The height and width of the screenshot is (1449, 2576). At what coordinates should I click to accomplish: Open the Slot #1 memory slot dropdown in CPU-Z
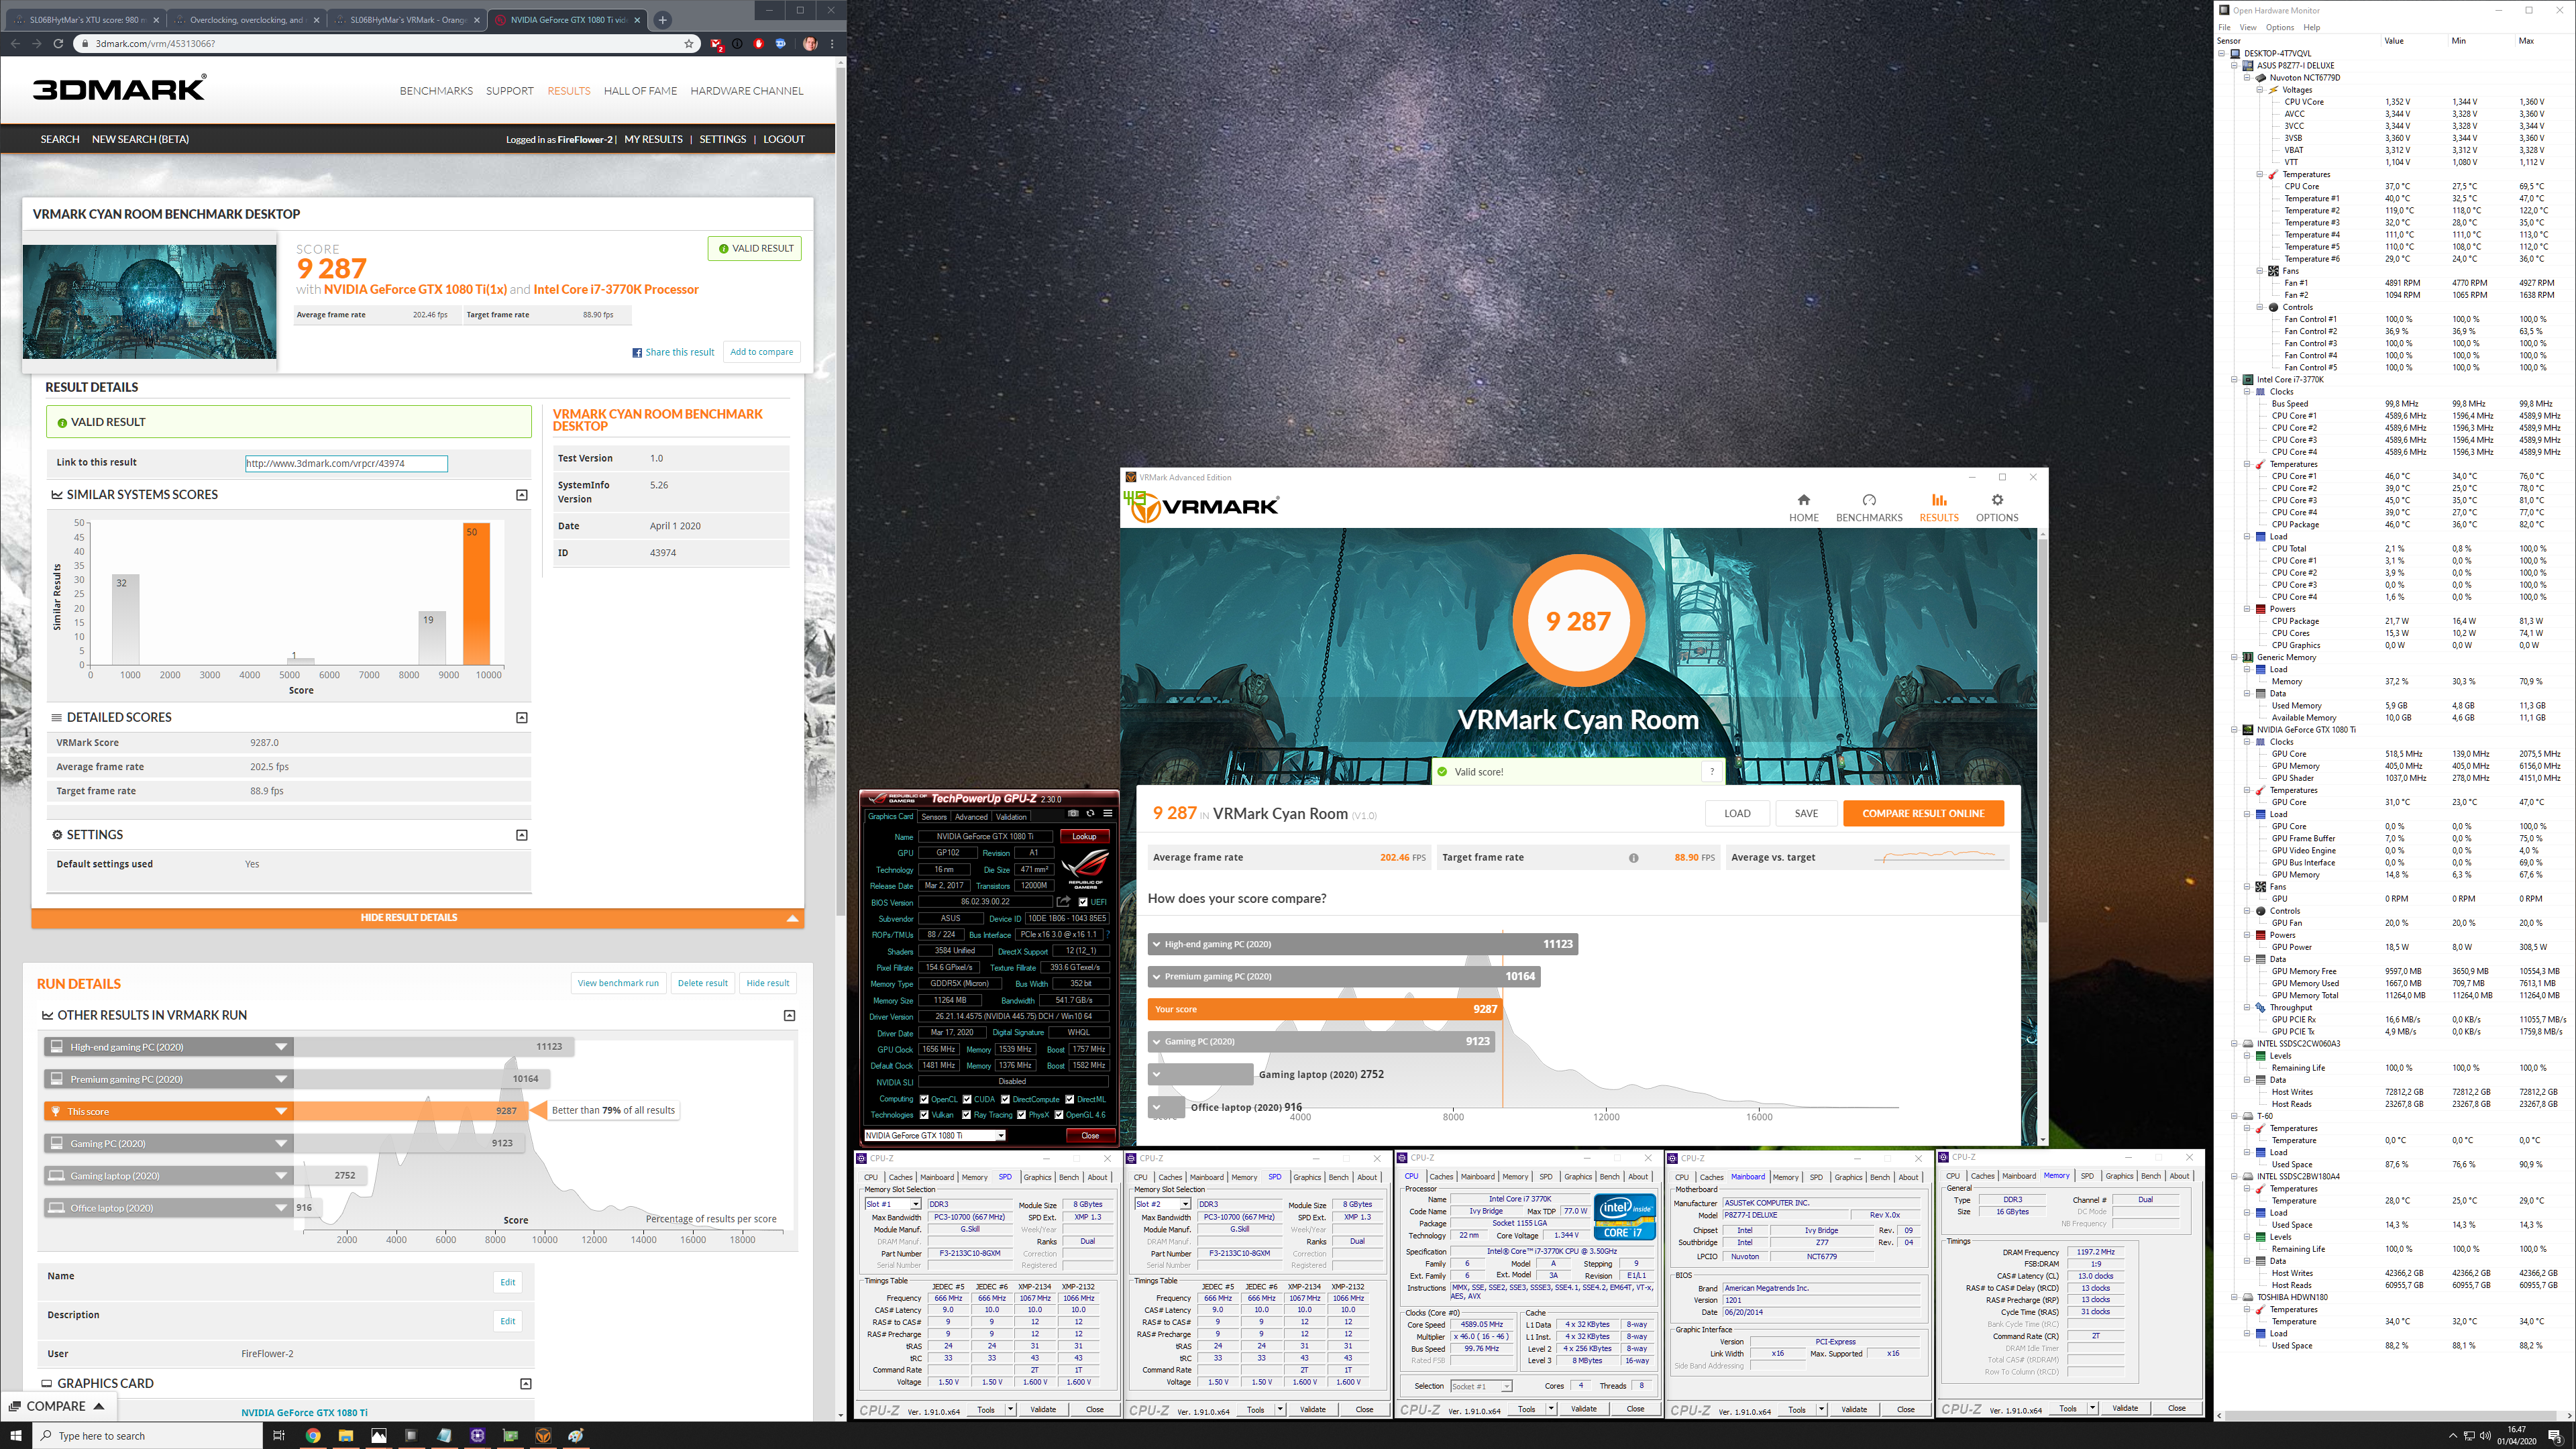(x=892, y=1204)
